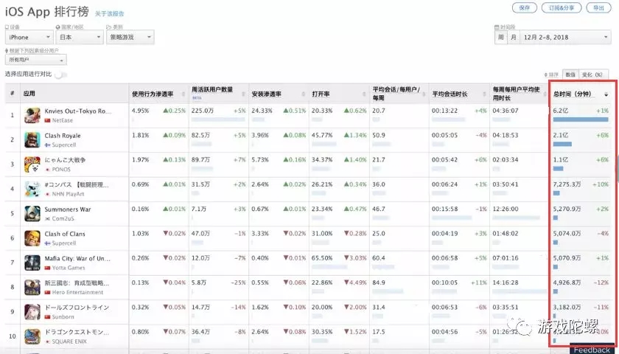Click the 12:26:00 usage time cell
The image size is (619, 354).
(506, 209)
